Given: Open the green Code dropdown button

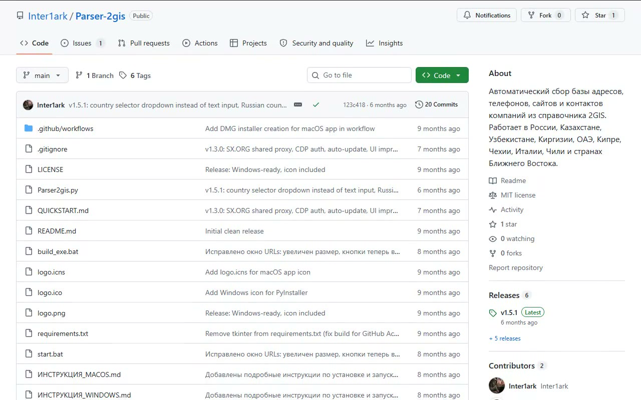Looking at the screenshot, I should [x=442, y=75].
